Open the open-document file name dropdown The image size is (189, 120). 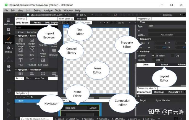coord(65,15)
